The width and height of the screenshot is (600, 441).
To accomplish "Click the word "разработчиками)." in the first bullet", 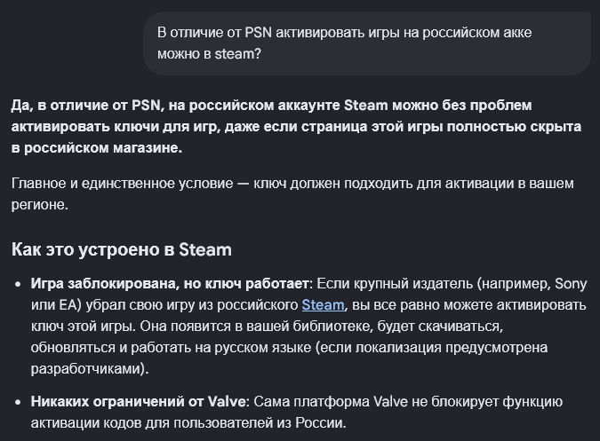I will click(x=90, y=369).
